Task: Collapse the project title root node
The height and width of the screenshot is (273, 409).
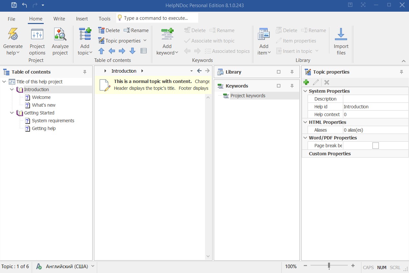Action: point(4,82)
